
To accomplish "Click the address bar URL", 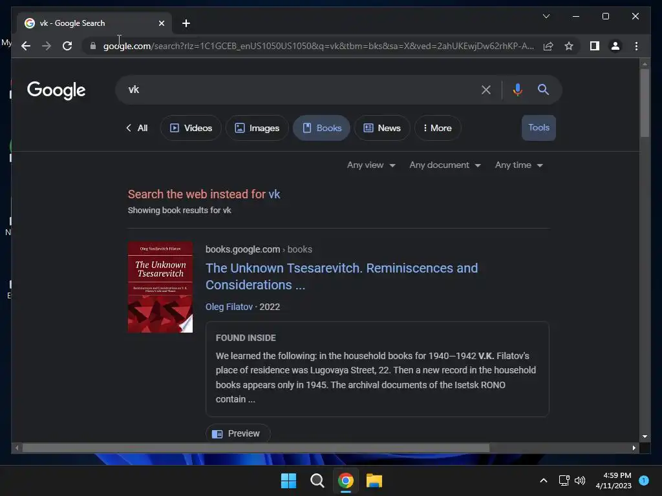I will pos(319,46).
